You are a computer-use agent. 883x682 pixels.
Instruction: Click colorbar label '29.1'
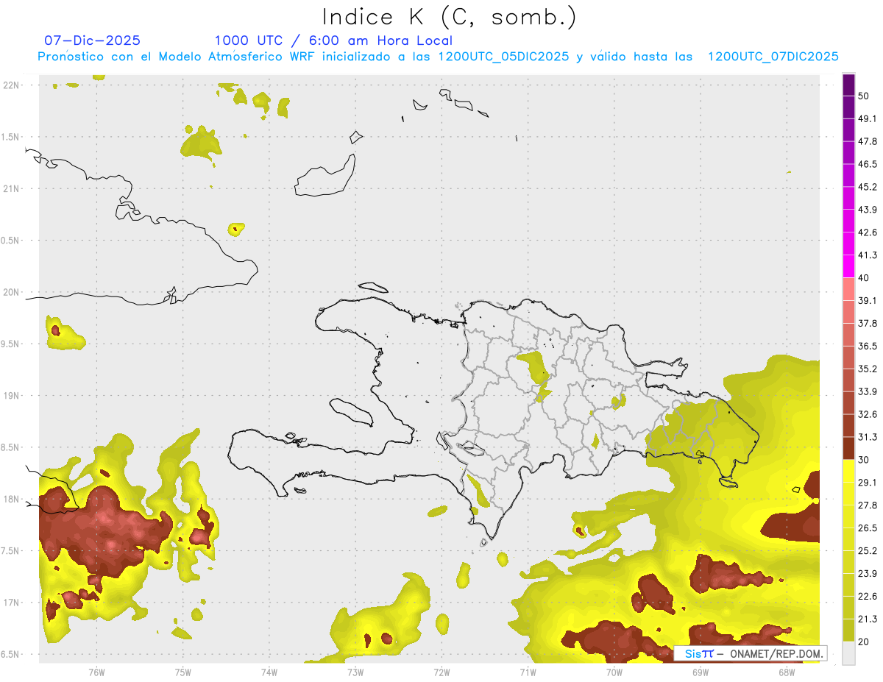(868, 483)
